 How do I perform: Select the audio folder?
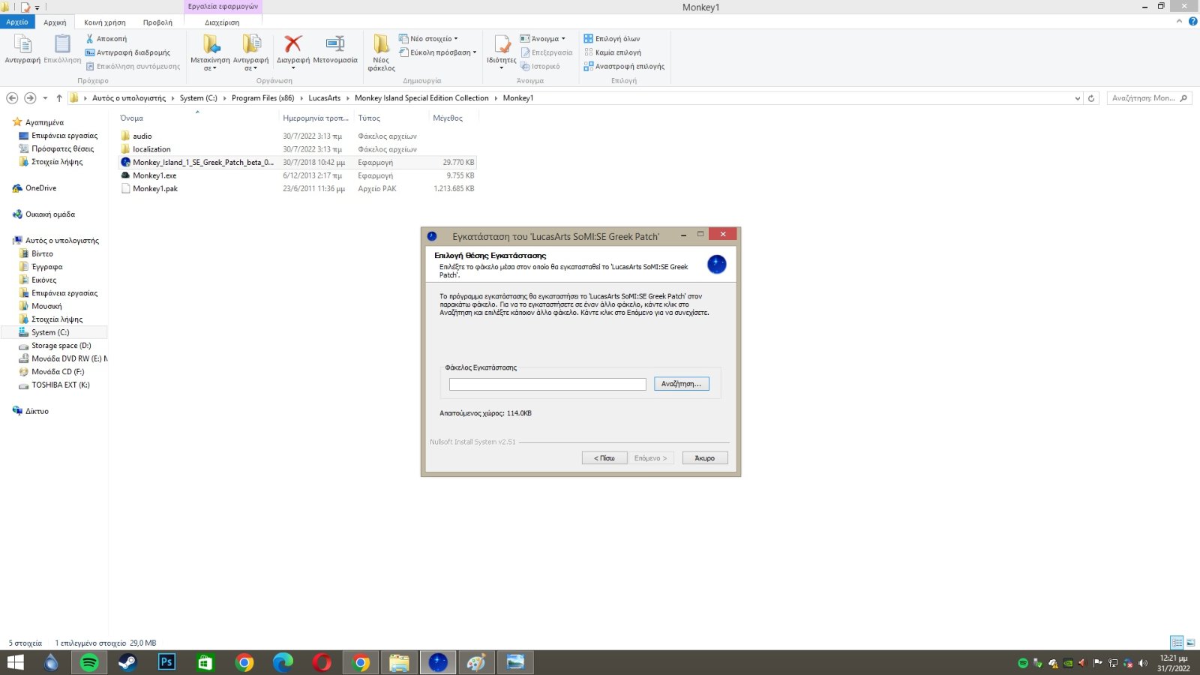(142, 136)
